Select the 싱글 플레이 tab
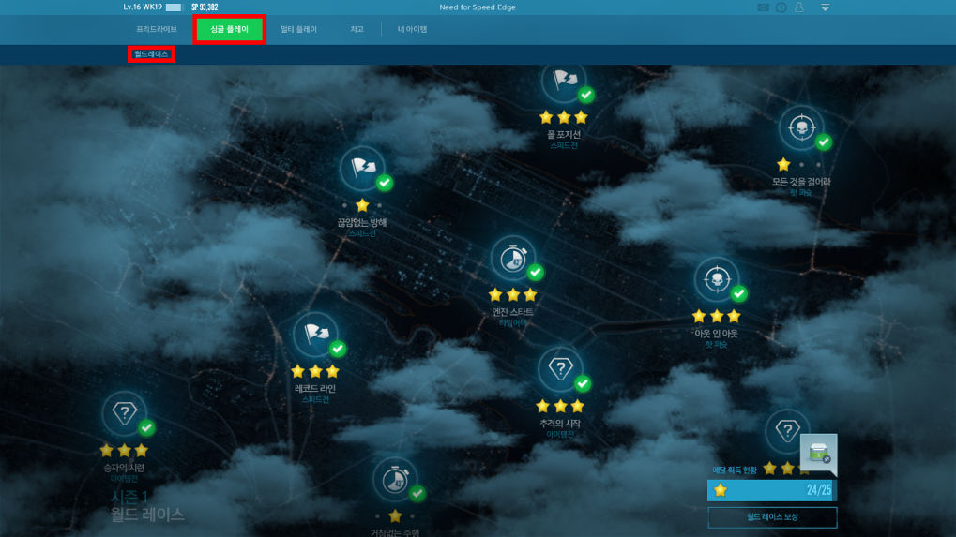Screen dimensions: 956x537 230,30
